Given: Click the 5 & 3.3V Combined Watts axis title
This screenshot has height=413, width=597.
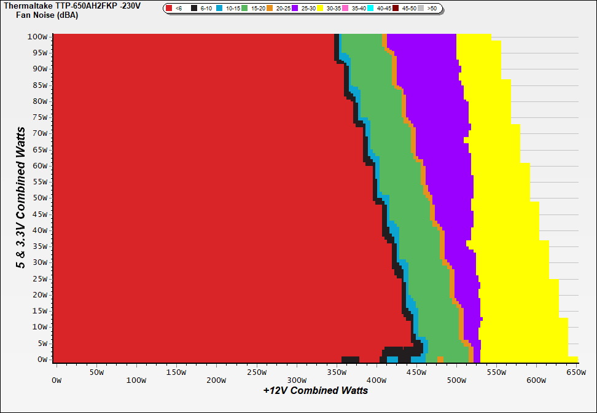Looking at the screenshot, I should click(x=21, y=197).
